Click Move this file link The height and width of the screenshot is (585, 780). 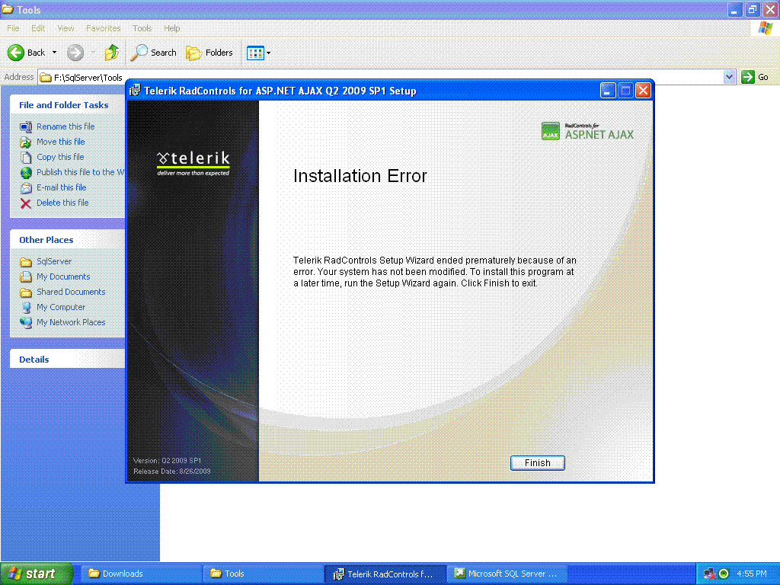[x=61, y=142]
